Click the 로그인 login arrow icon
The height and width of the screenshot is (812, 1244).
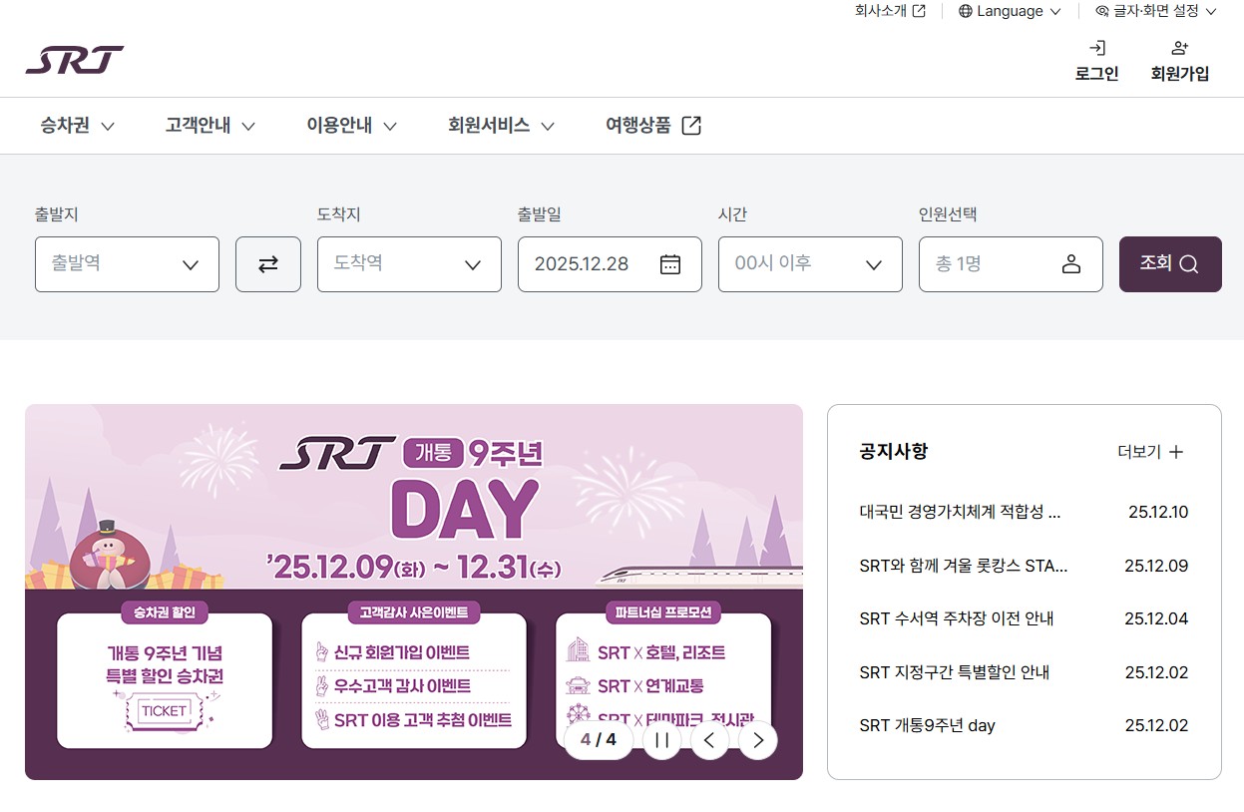click(x=1096, y=47)
